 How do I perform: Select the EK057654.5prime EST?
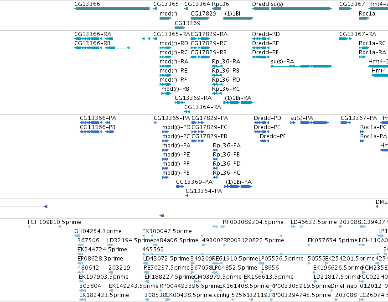click(x=309, y=245)
